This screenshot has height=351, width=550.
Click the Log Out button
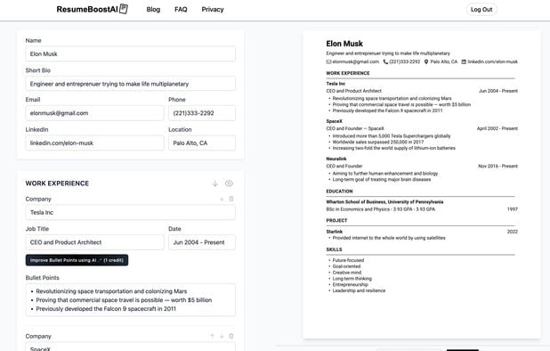(x=481, y=10)
